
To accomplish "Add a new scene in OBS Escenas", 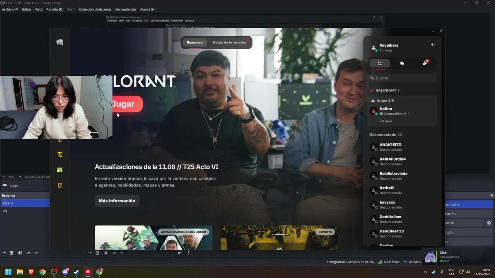I will pyautogui.click(x=4, y=253).
